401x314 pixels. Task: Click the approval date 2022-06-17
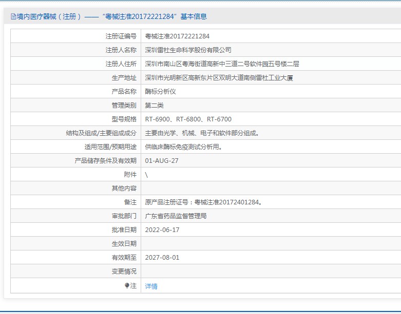[162, 230]
